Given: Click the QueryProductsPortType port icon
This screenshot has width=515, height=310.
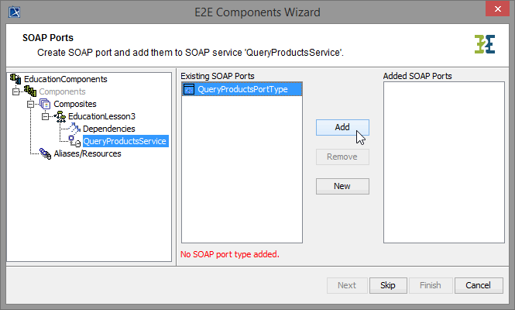Looking at the screenshot, I should pos(189,90).
